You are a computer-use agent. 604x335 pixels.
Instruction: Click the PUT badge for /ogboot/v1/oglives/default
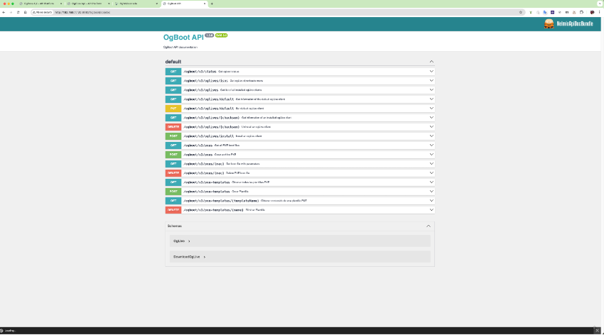click(x=173, y=109)
